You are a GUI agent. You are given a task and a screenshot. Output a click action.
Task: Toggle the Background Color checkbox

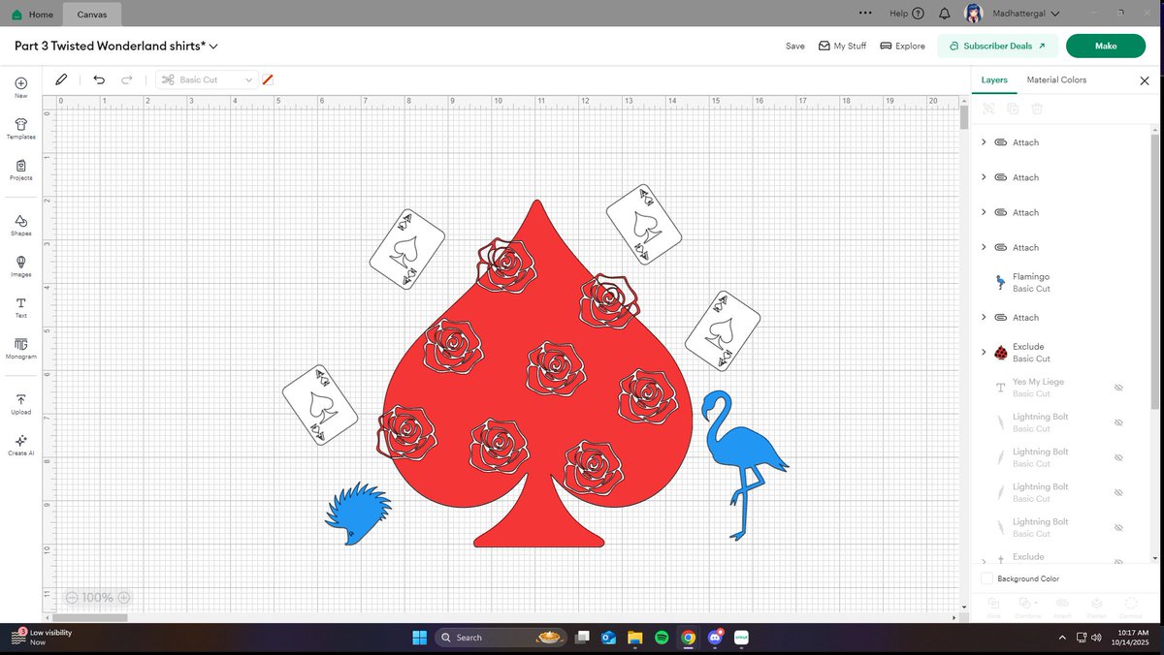tap(986, 578)
